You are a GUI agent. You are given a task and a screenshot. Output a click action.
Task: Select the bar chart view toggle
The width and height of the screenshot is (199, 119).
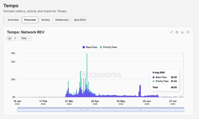(10, 38)
